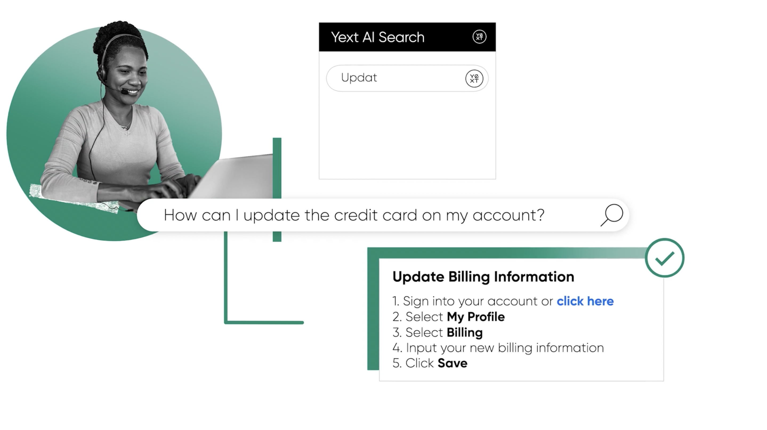Open the 'click here' sign-in link
767x430 pixels.
585,301
